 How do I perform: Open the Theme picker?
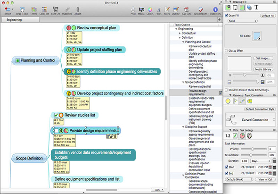click(x=33, y=9)
